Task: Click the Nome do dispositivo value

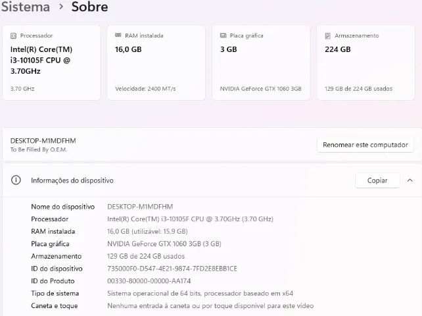Action: (x=140, y=207)
